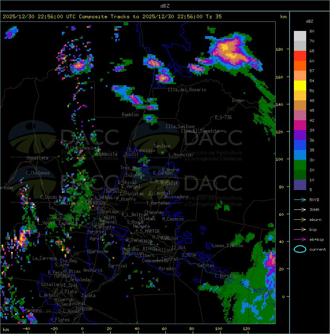Click the bright green band in dBZ scale
The height and width of the screenshot is (334, 330).
tap(300, 165)
